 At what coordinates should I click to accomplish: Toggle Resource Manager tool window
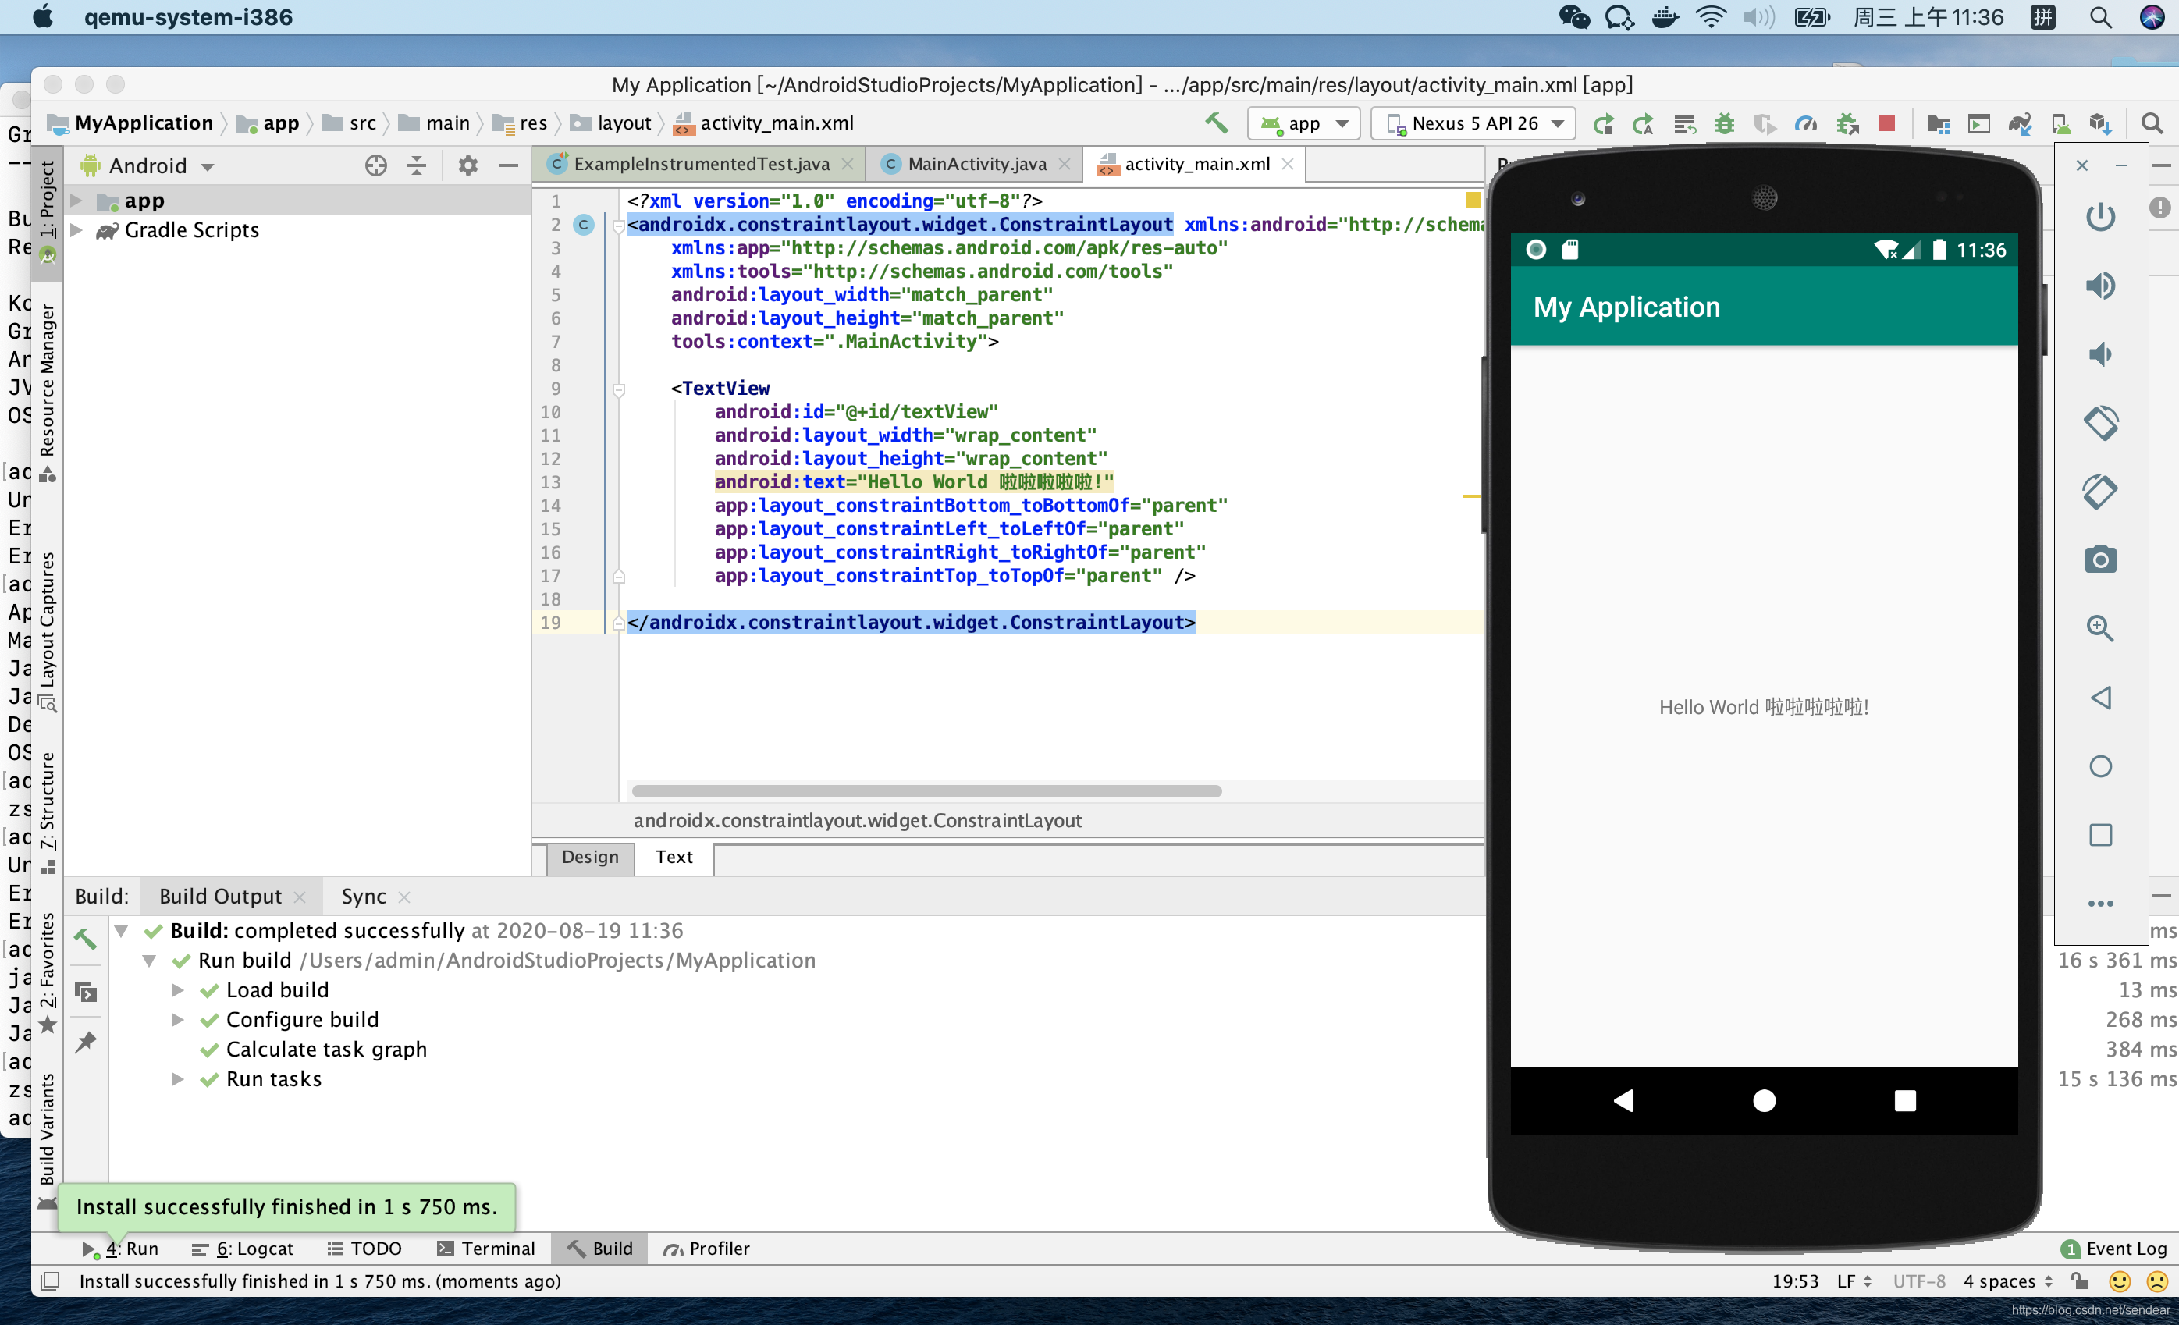(47, 392)
